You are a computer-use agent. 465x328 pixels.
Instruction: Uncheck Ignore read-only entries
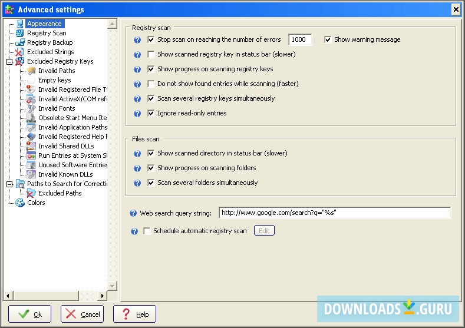coord(151,113)
